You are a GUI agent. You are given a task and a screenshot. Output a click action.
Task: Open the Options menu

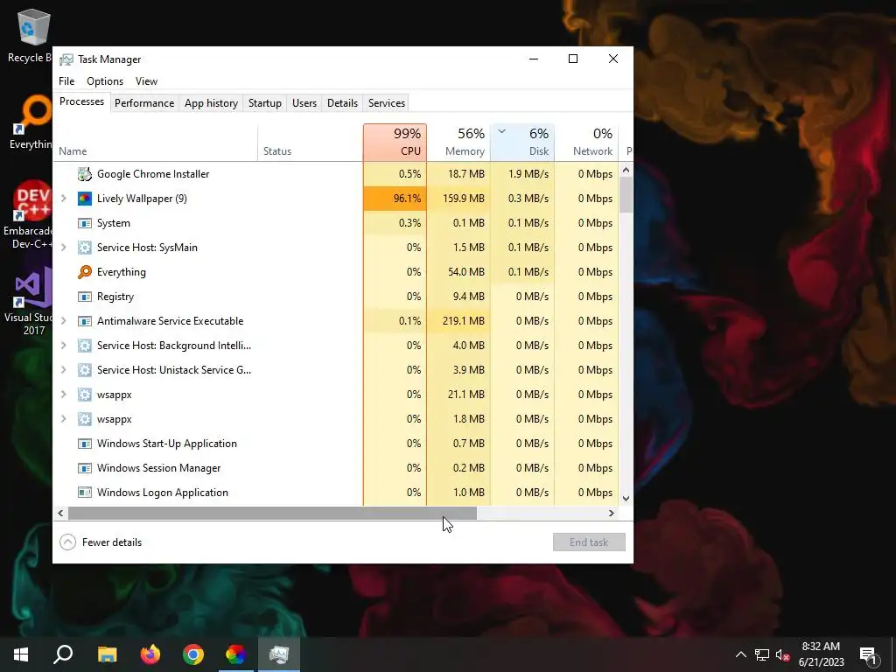[105, 81]
